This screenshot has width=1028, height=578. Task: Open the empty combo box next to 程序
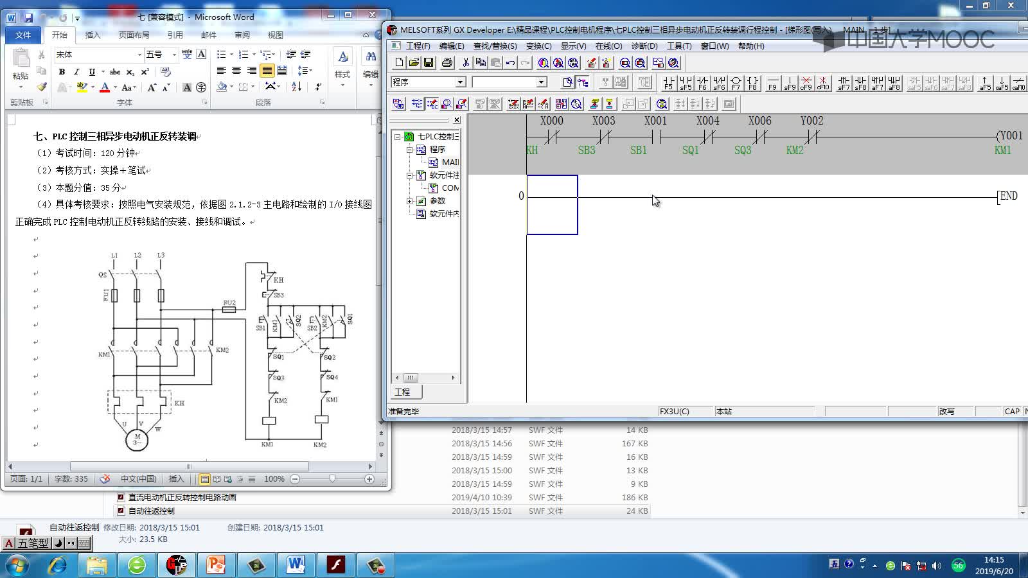pos(541,82)
